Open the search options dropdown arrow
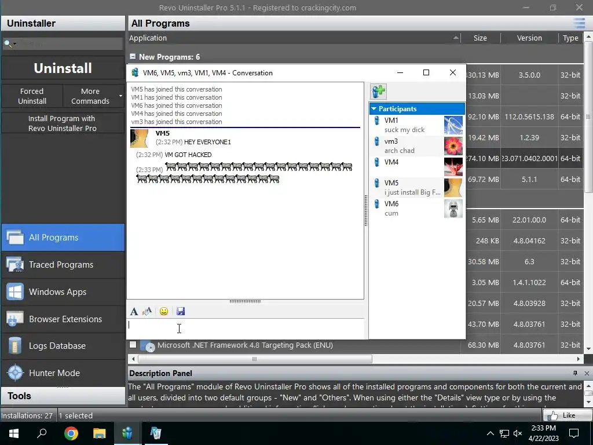593x445 pixels. point(14,44)
